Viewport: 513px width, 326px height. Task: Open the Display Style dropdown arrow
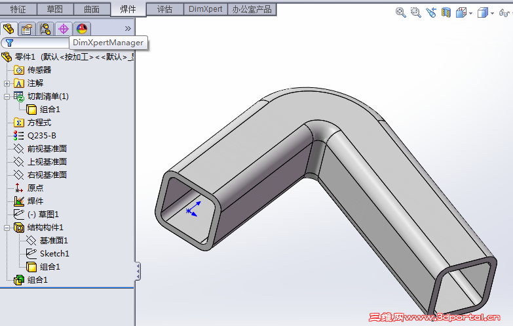[492, 13]
